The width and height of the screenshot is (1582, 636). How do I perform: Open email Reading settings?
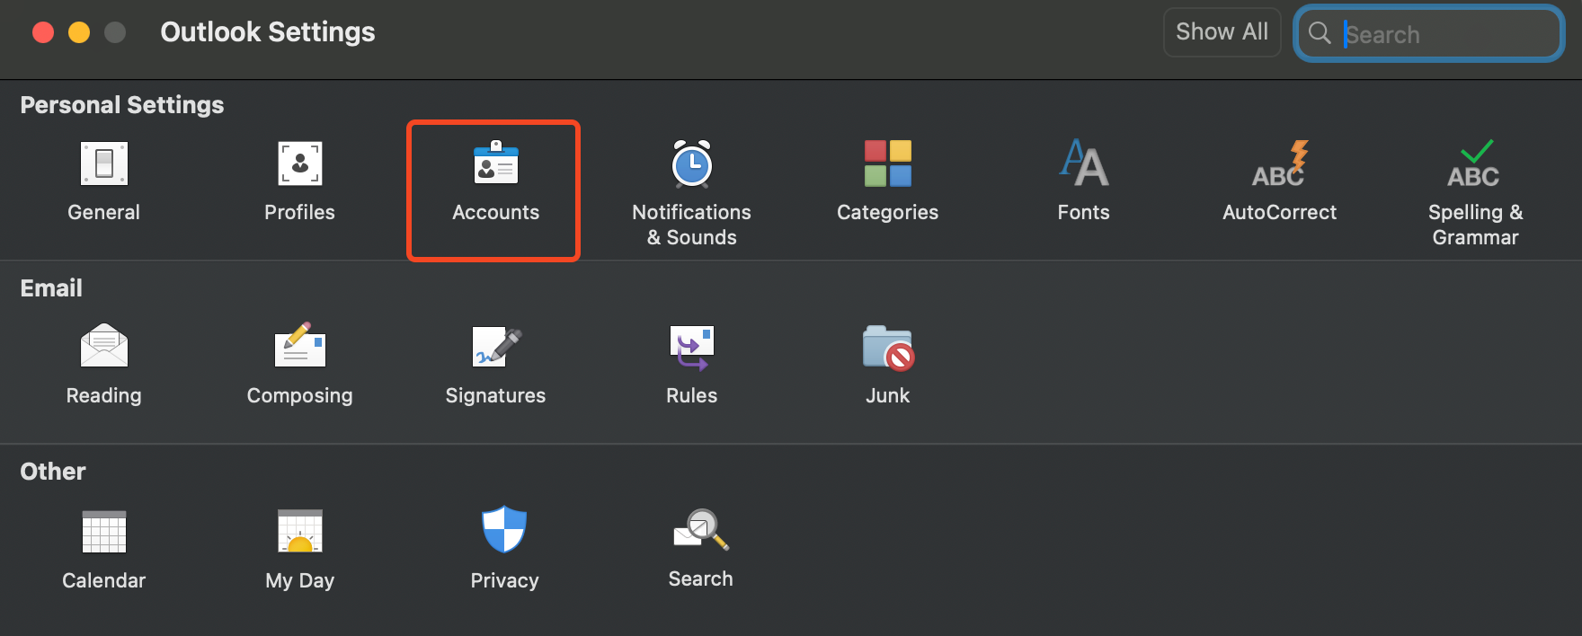click(104, 364)
